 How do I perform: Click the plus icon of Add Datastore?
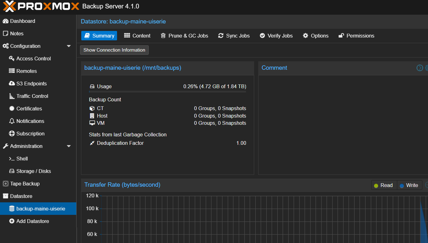pyautogui.click(x=12, y=221)
